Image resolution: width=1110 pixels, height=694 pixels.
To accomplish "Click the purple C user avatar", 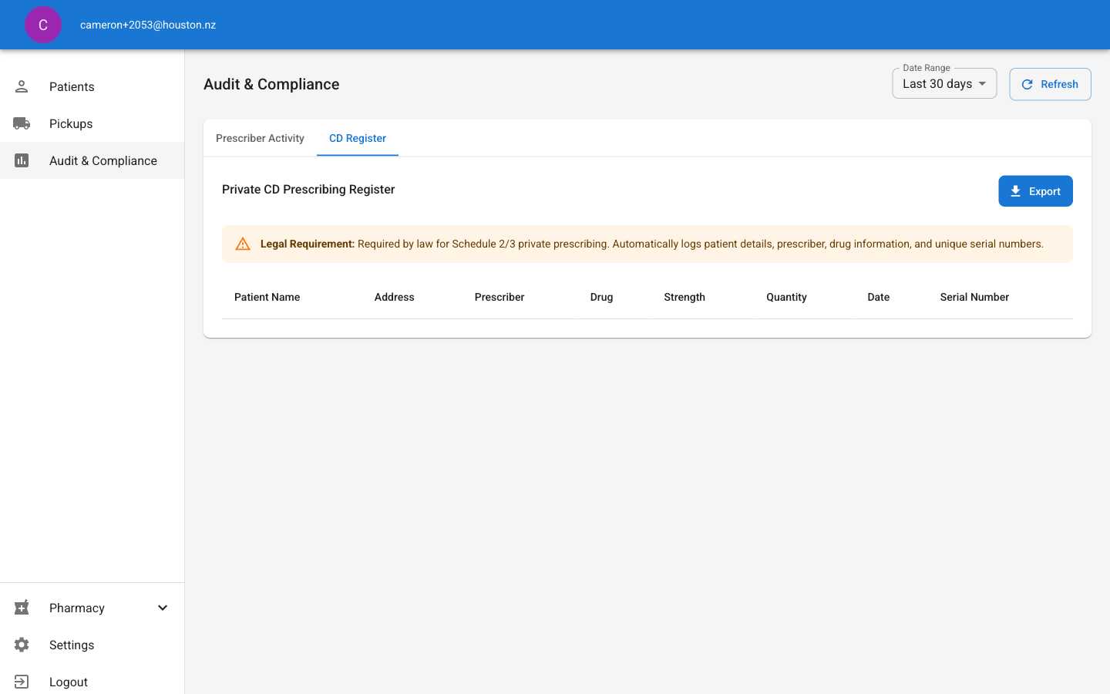I will pos(43,25).
